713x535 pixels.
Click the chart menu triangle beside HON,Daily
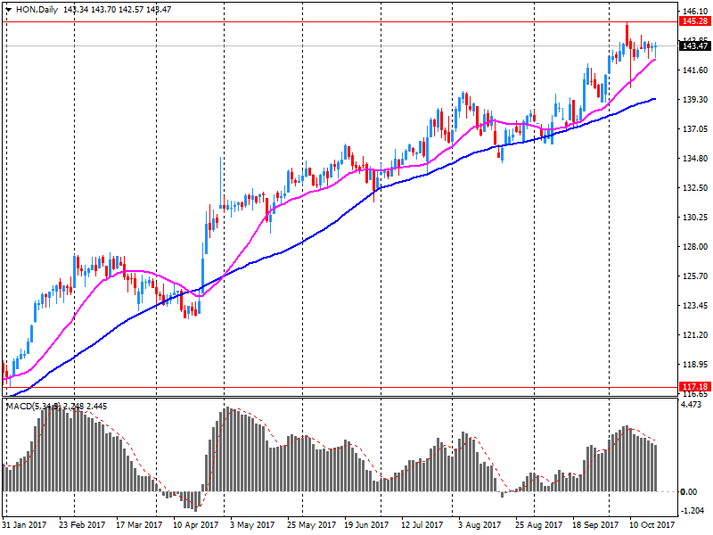(8, 10)
